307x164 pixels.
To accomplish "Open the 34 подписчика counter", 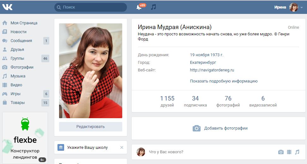I will 195,101.
